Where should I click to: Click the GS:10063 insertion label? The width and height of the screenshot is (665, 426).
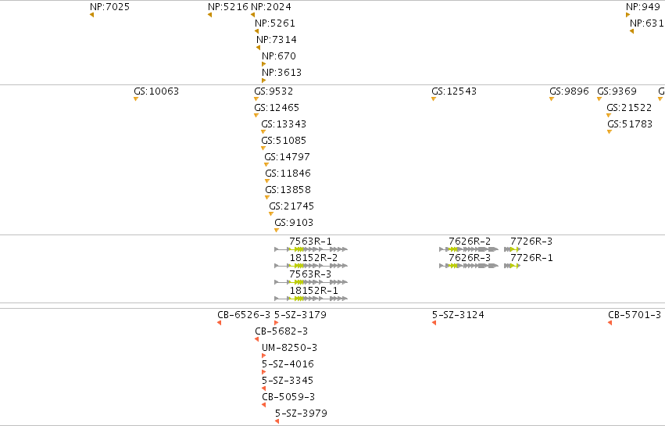click(x=156, y=91)
